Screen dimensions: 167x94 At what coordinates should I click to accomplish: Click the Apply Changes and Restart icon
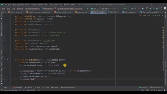click(118, 8)
